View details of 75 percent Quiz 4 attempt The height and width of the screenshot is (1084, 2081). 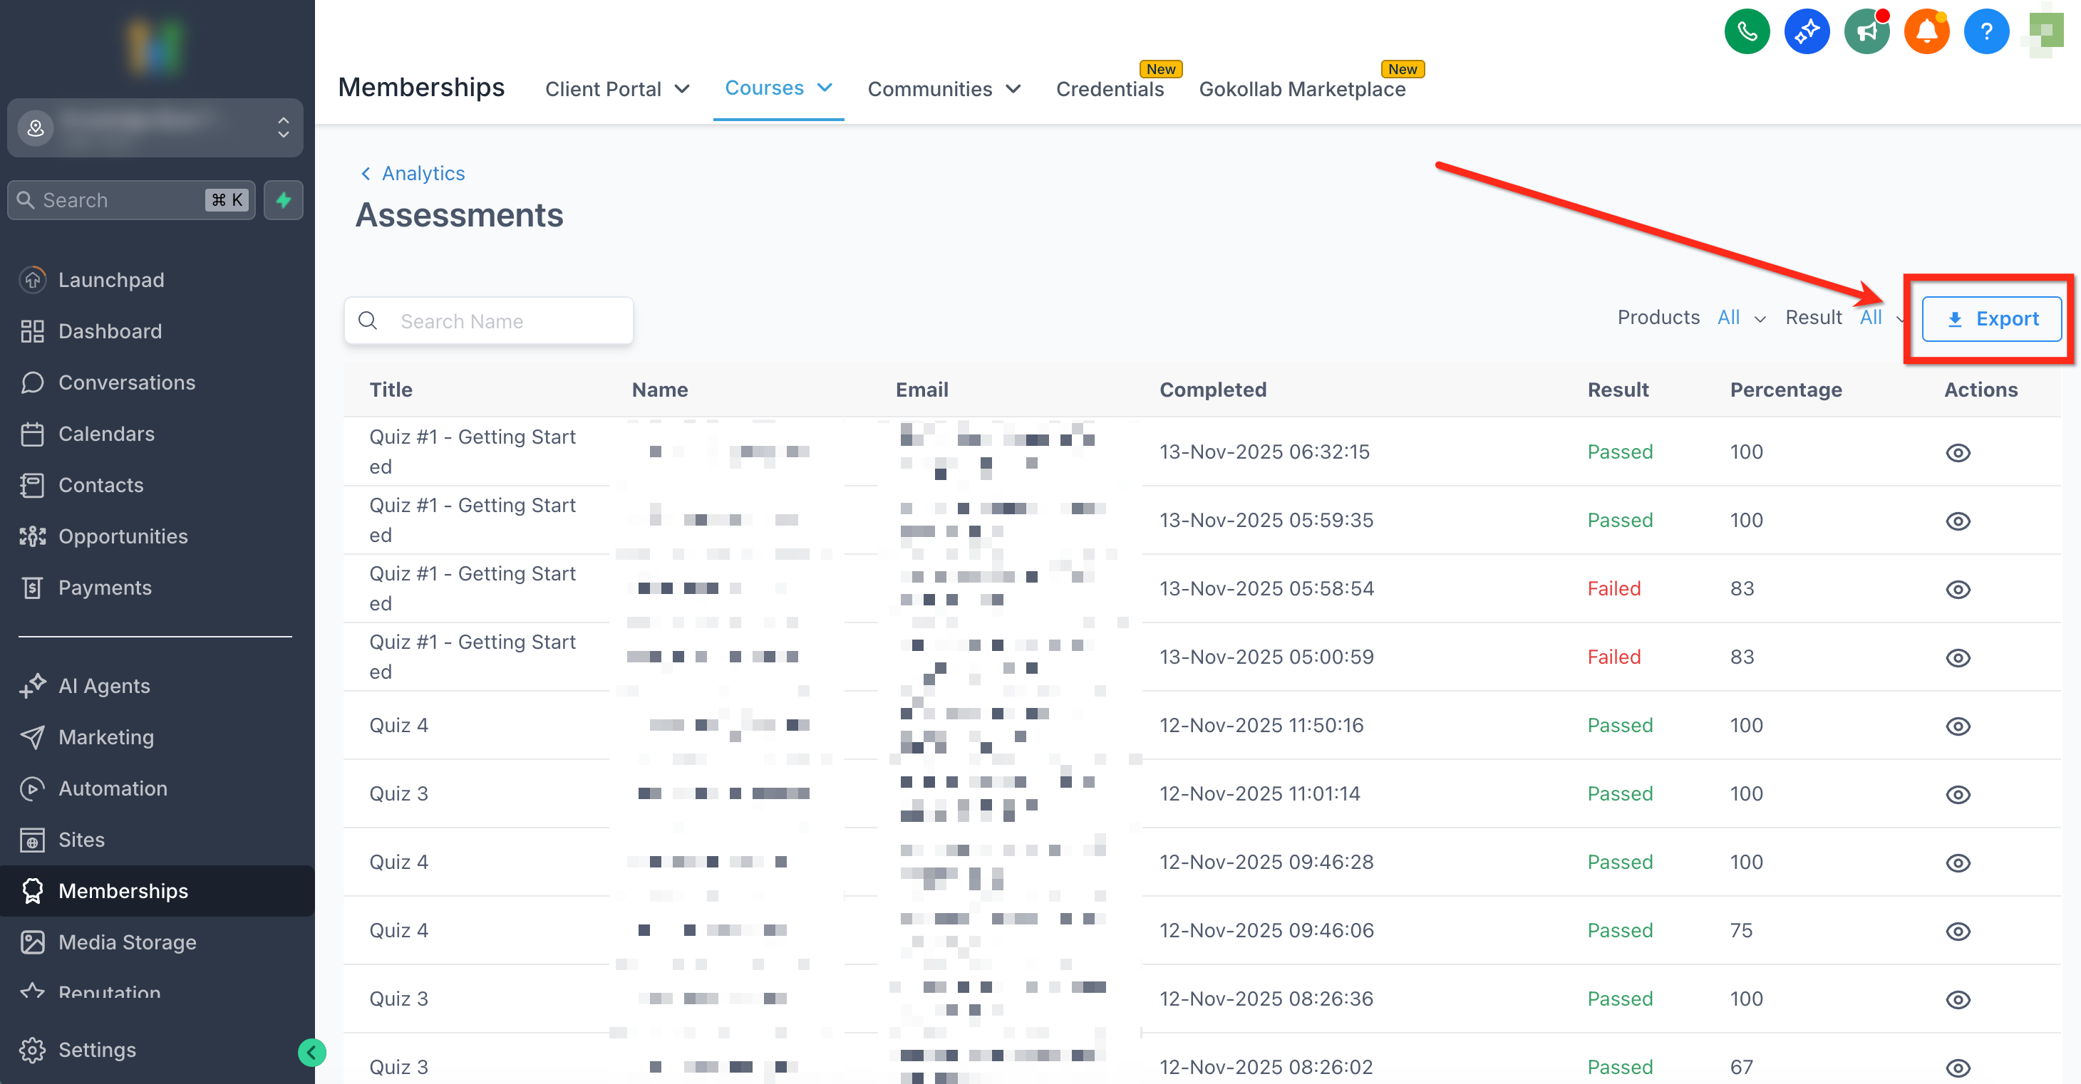[1958, 932]
